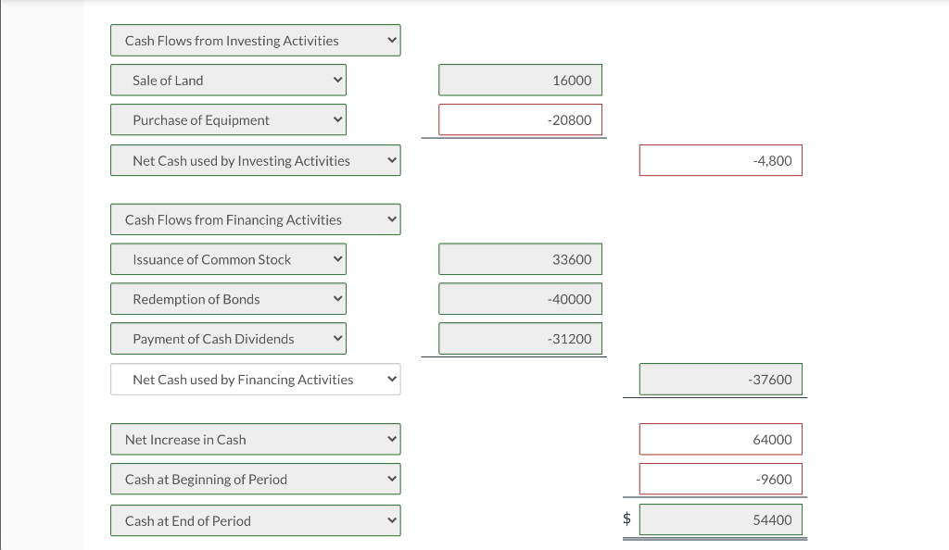949x550 pixels.
Task: Open the Cash at Beginning of Period dropdown
Action: pyautogui.click(x=255, y=479)
